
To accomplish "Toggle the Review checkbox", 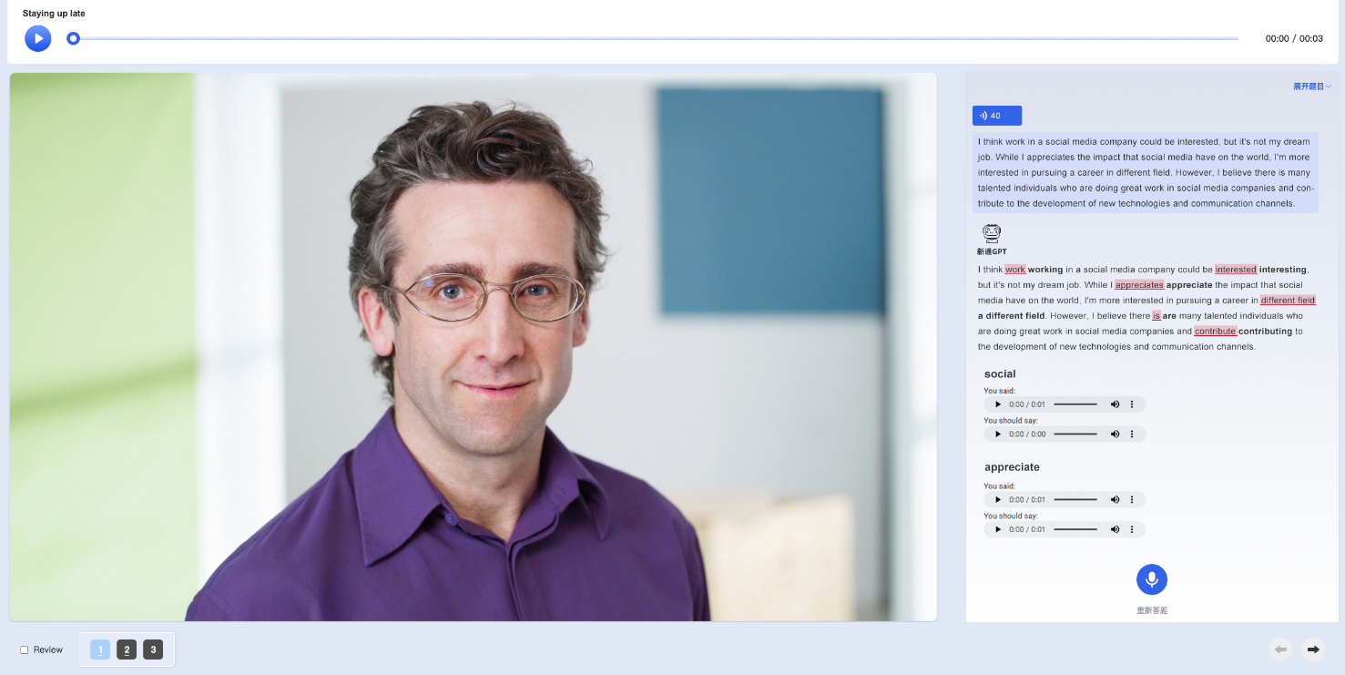I will pos(25,649).
